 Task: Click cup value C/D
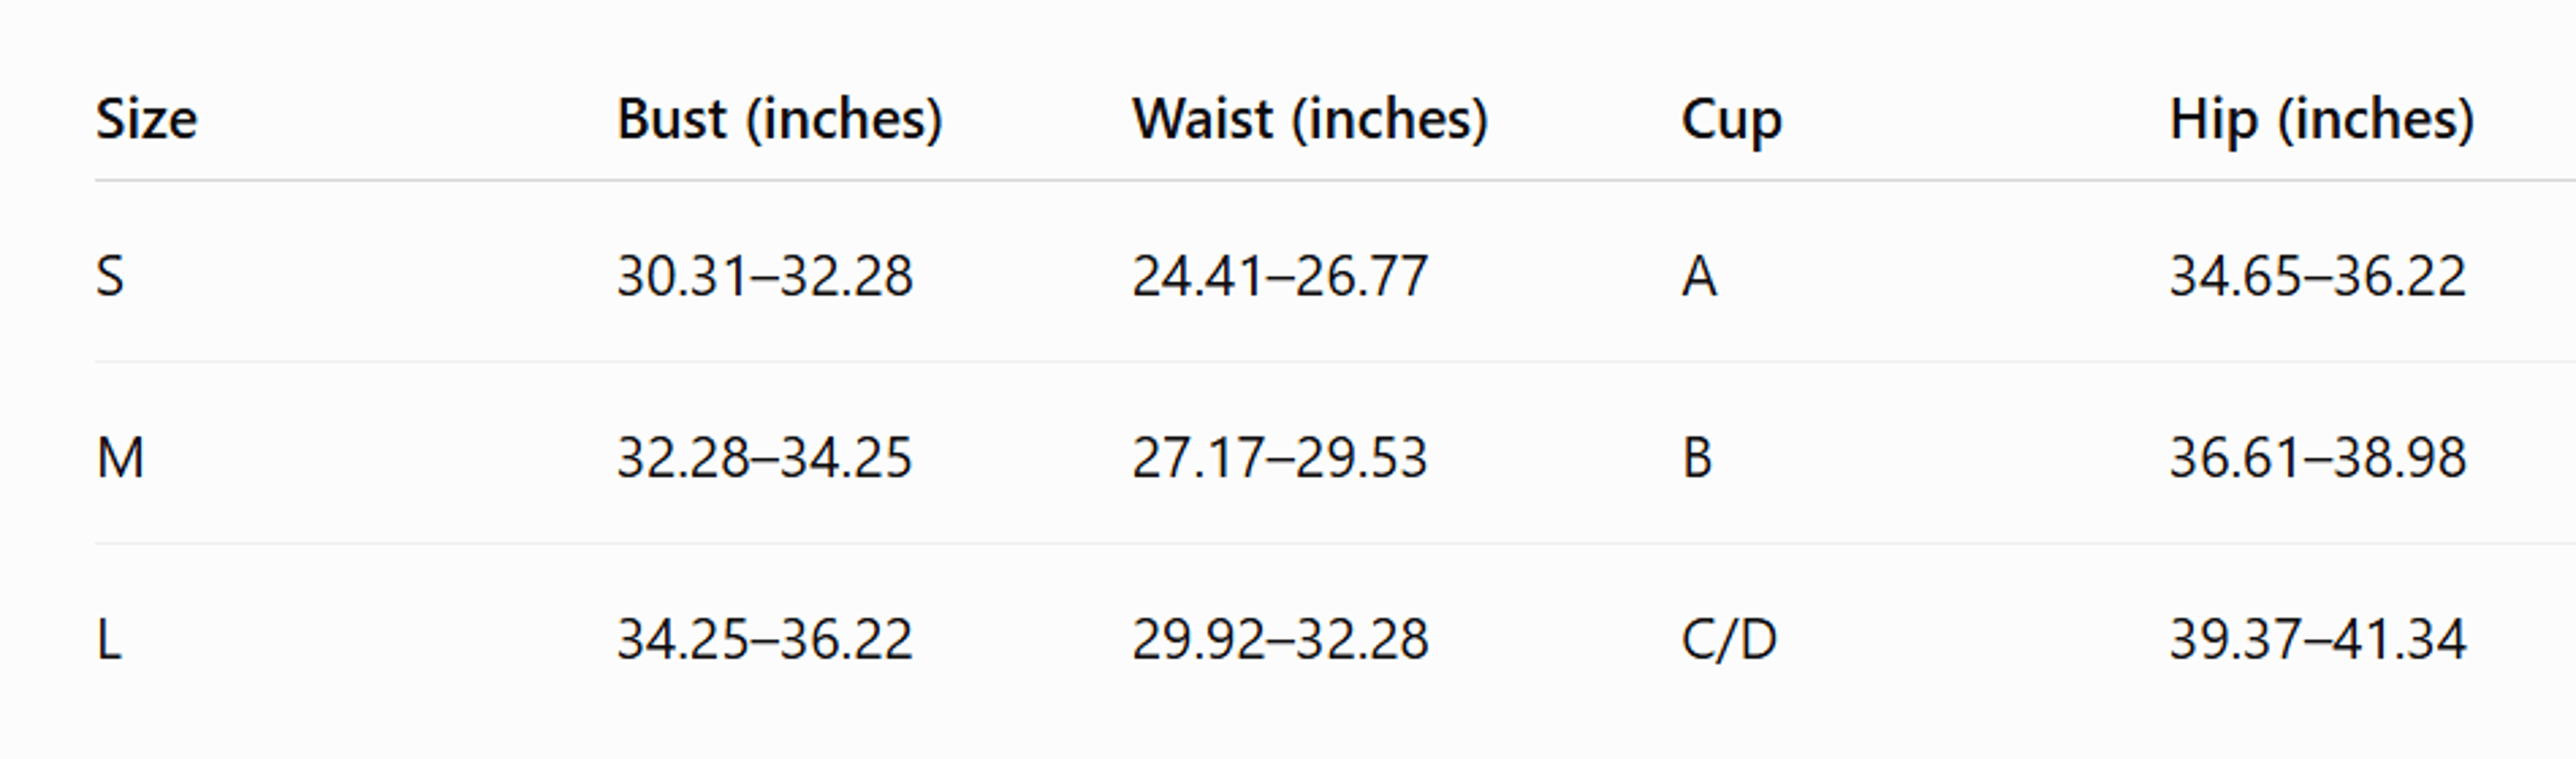tap(1729, 639)
